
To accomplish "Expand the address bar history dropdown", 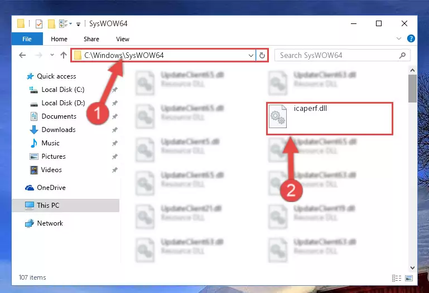I will [250, 56].
